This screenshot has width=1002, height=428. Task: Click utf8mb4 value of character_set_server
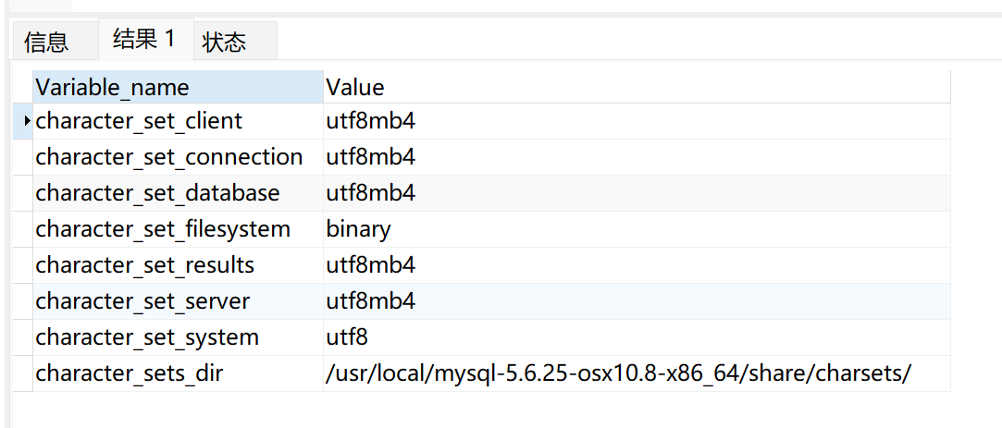click(370, 301)
